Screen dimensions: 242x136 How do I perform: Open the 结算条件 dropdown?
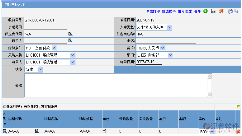(54, 48)
